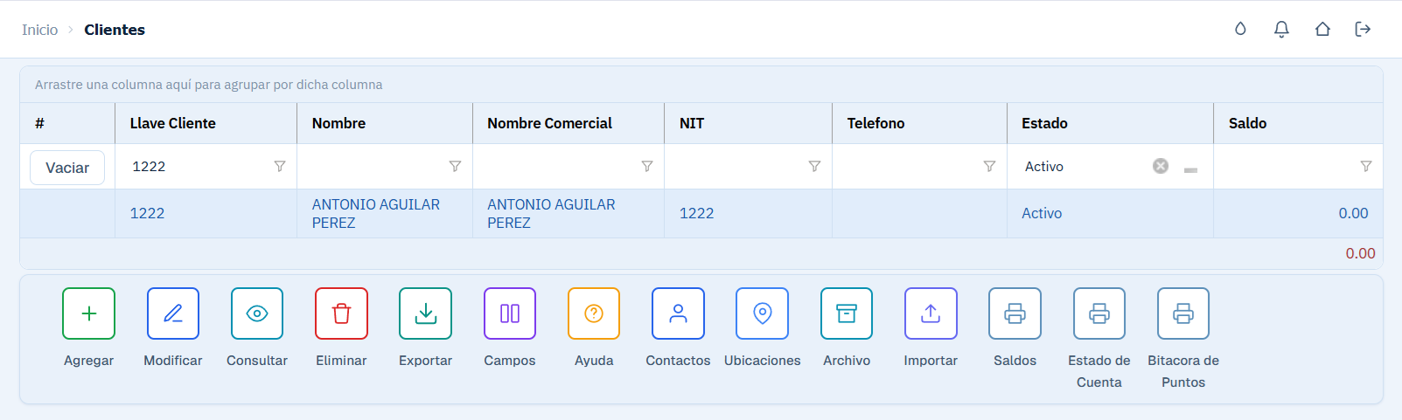
Task: Click the group-by column drop area text
Action: (208, 85)
